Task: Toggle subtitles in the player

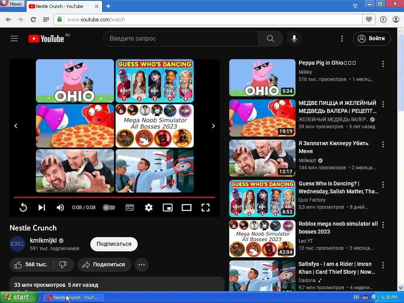Action: [x=129, y=208]
